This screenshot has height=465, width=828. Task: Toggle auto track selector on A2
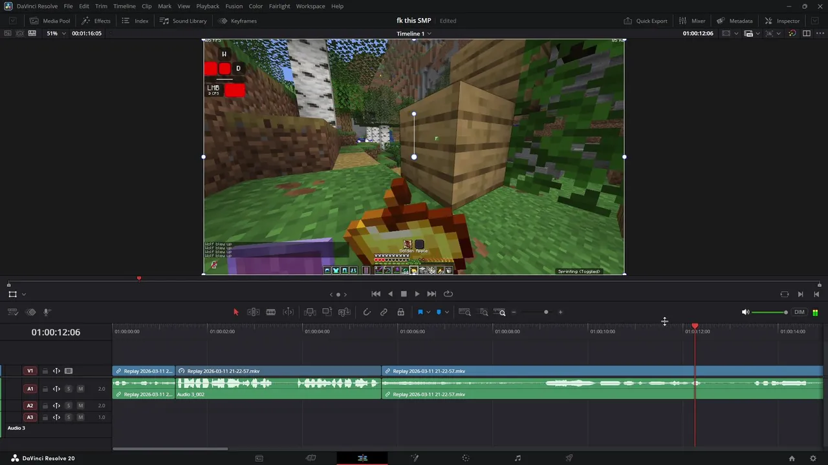(x=56, y=406)
